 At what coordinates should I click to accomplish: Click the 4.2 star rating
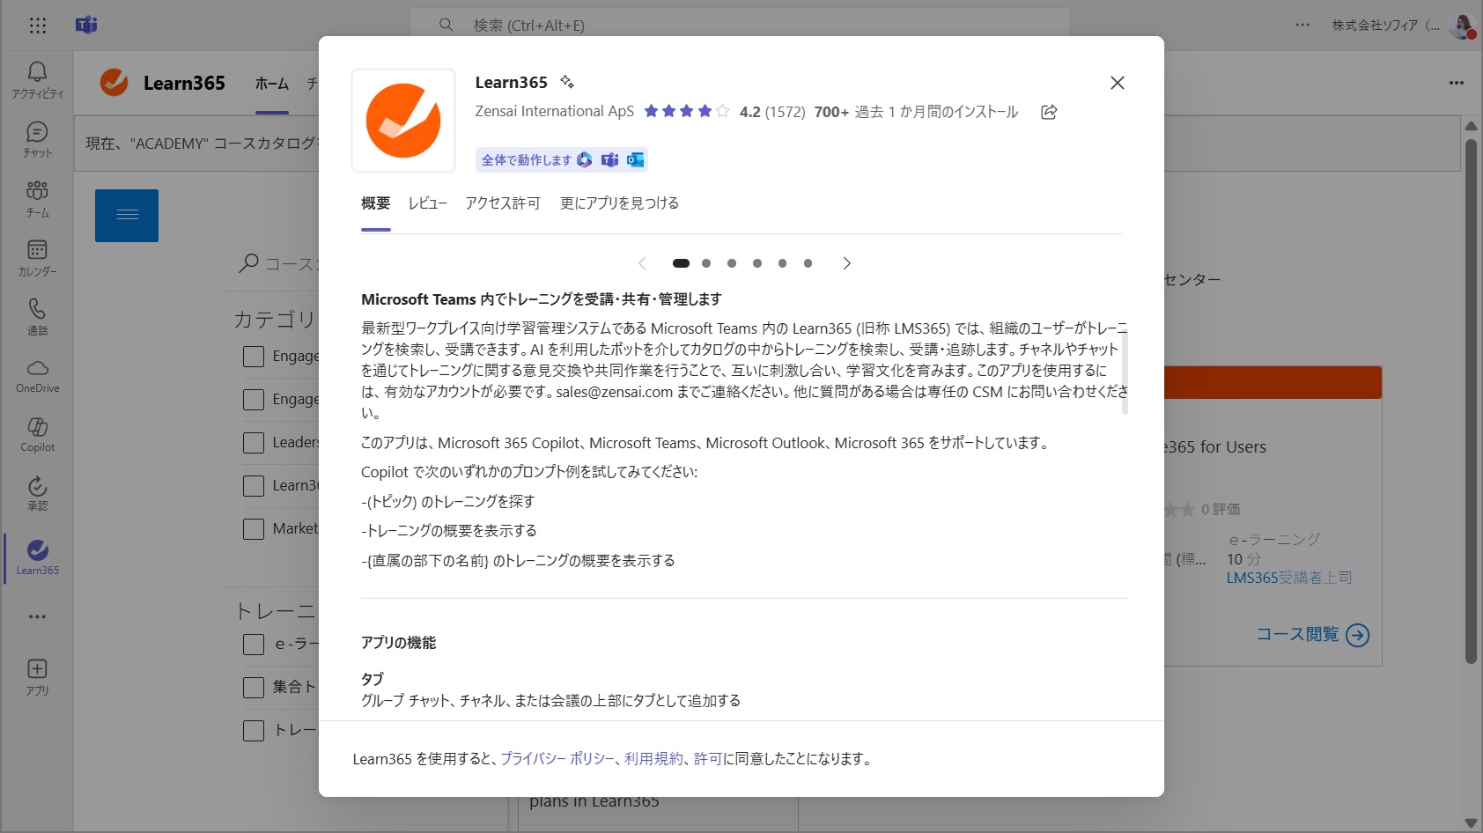tap(687, 112)
